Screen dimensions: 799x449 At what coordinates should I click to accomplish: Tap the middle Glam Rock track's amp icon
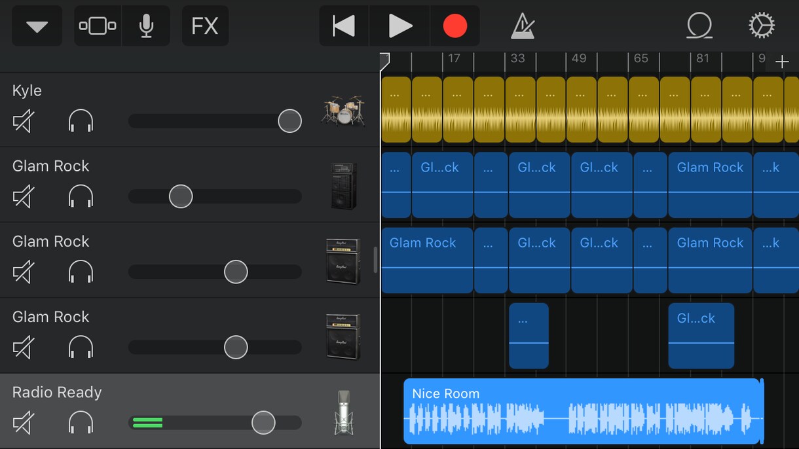[x=343, y=261]
